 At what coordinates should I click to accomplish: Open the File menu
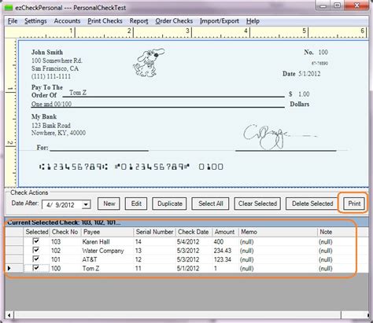pos(13,21)
